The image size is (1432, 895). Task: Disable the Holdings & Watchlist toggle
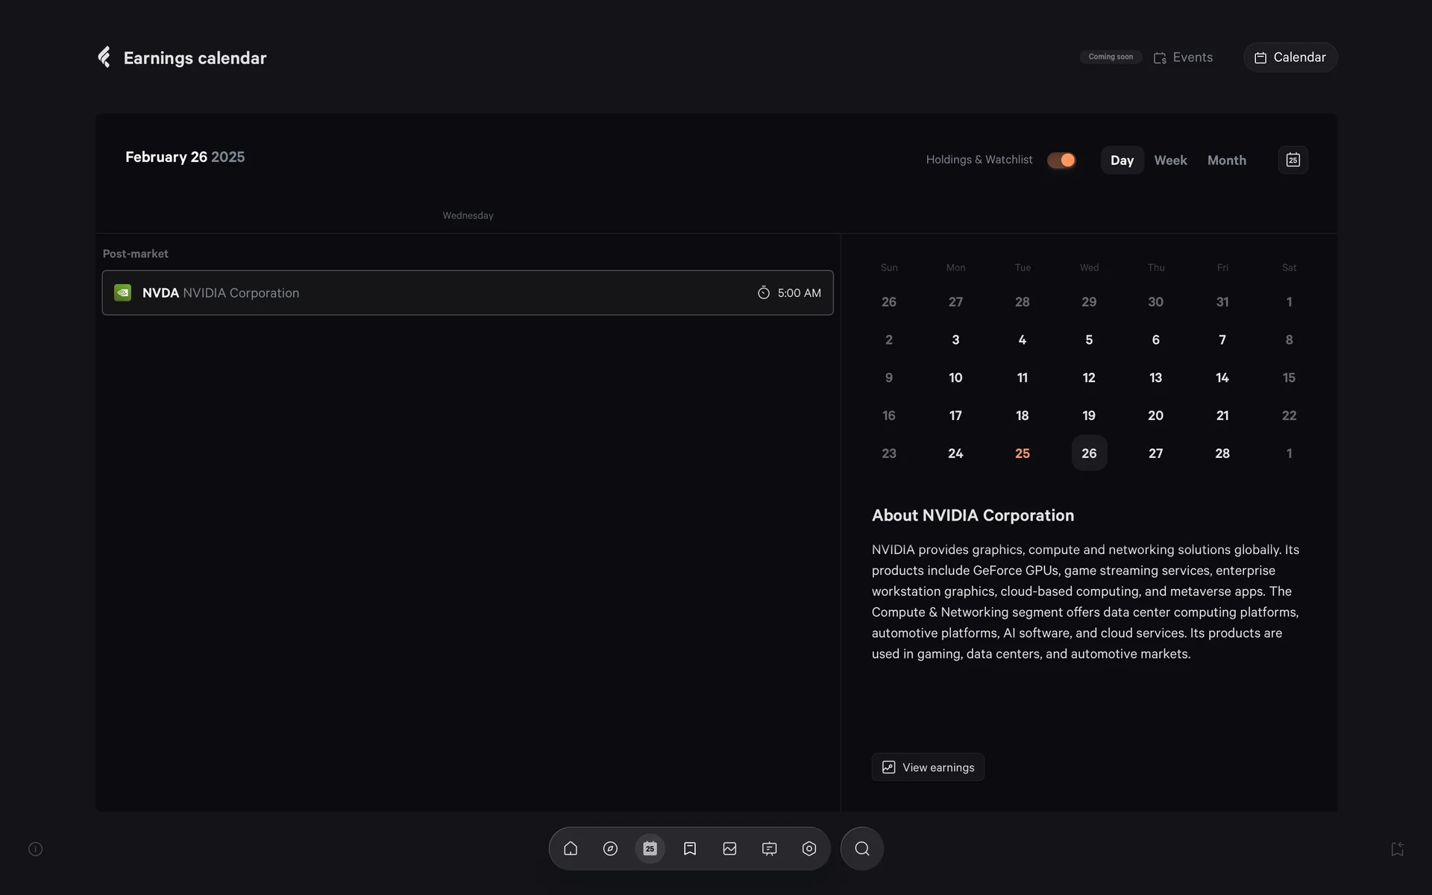click(1061, 160)
